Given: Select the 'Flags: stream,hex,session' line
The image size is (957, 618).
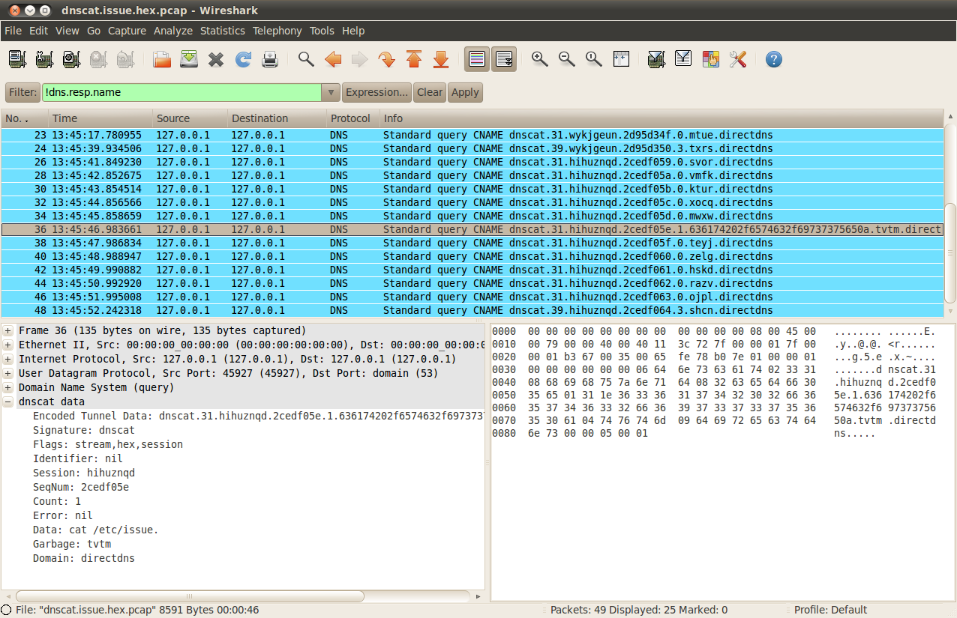Looking at the screenshot, I should coord(108,444).
